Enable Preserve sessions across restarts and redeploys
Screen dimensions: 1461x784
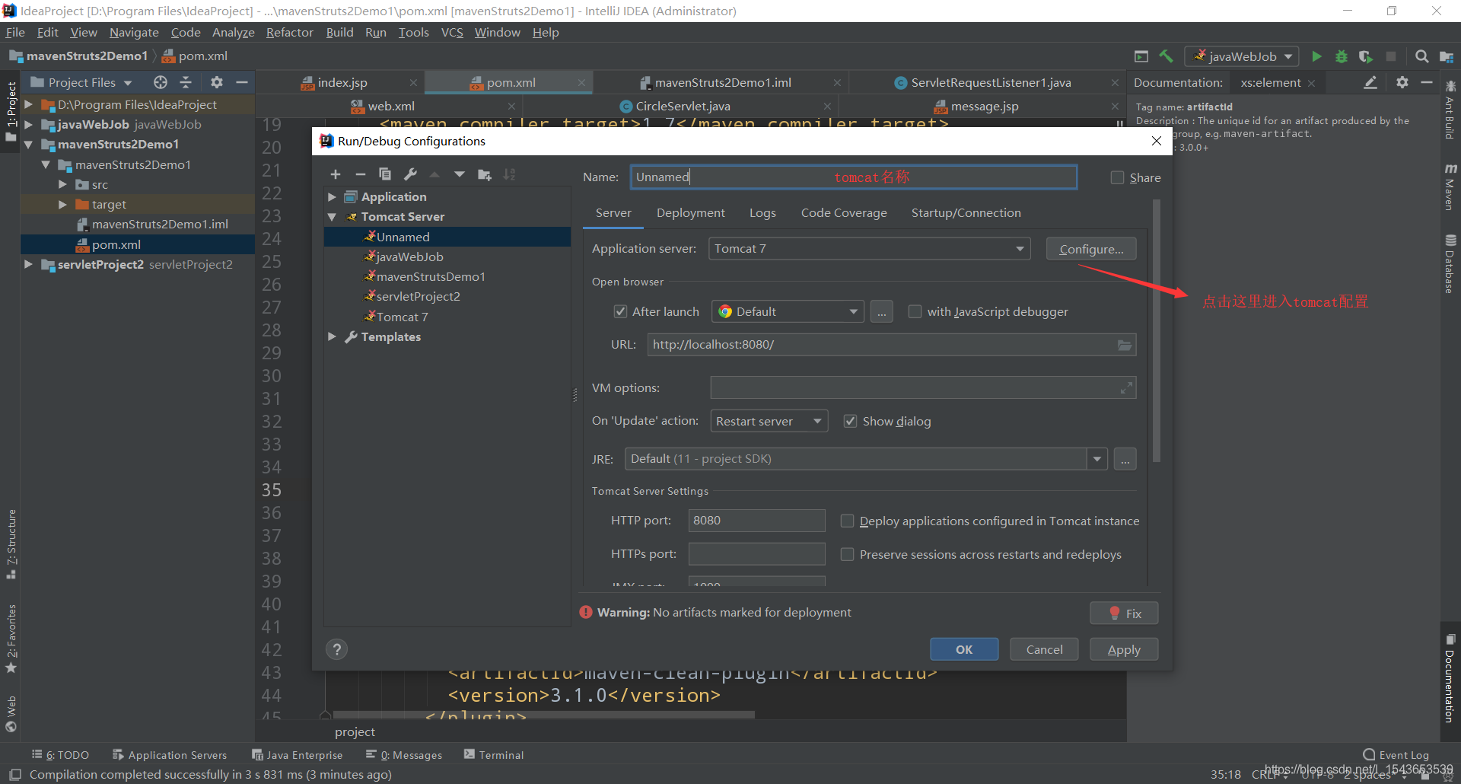click(x=847, y=554)
